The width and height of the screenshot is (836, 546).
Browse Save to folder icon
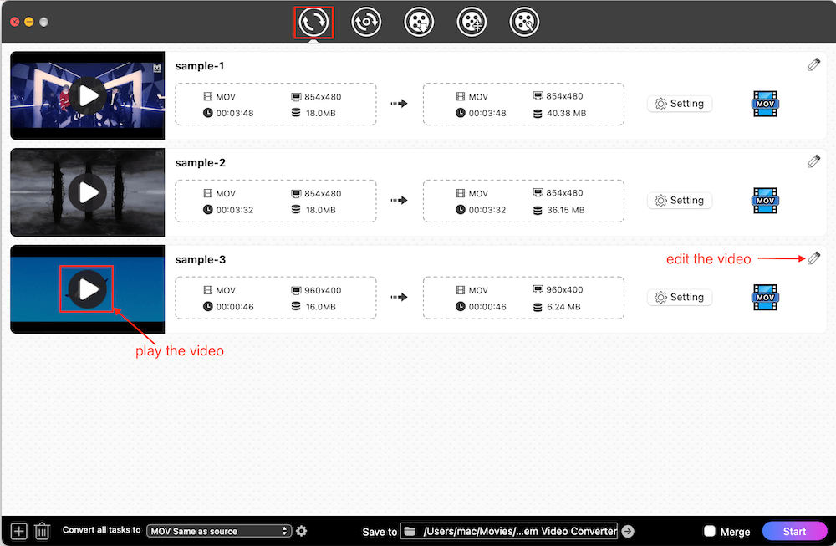[x=410, y=531]
